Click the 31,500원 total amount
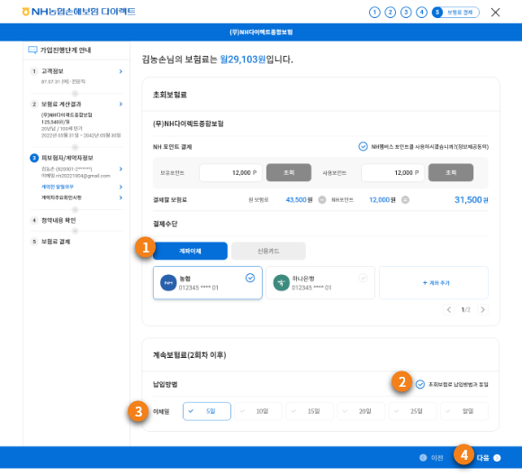The width and height of the screenshot is (522, 476). pos(472,200)
